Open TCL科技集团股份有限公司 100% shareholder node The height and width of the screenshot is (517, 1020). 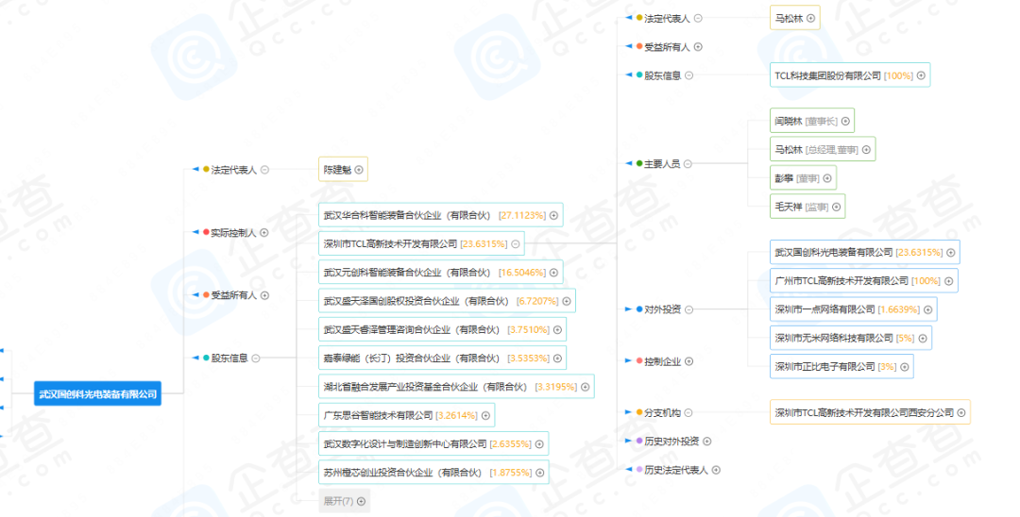[x=850, y=75]
